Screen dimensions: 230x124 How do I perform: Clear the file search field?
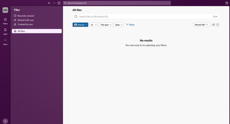215,16
